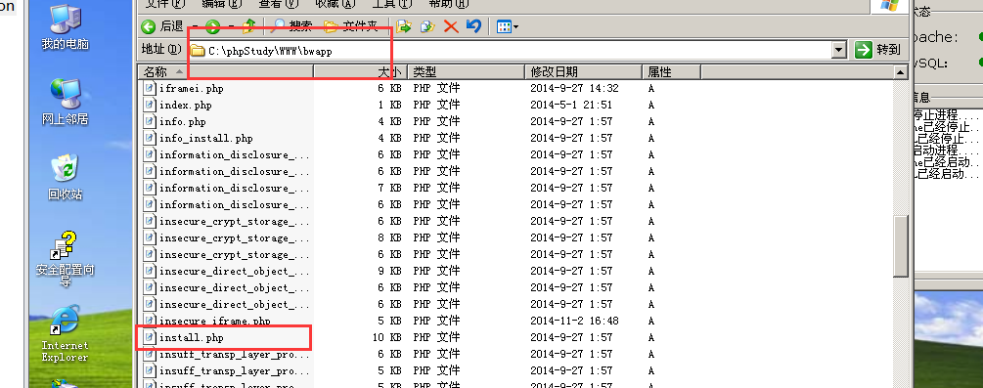This screenshot has width=983, height=388.
Task: Delete with the red X toolbar icon
Action: [x=451, y=26]
